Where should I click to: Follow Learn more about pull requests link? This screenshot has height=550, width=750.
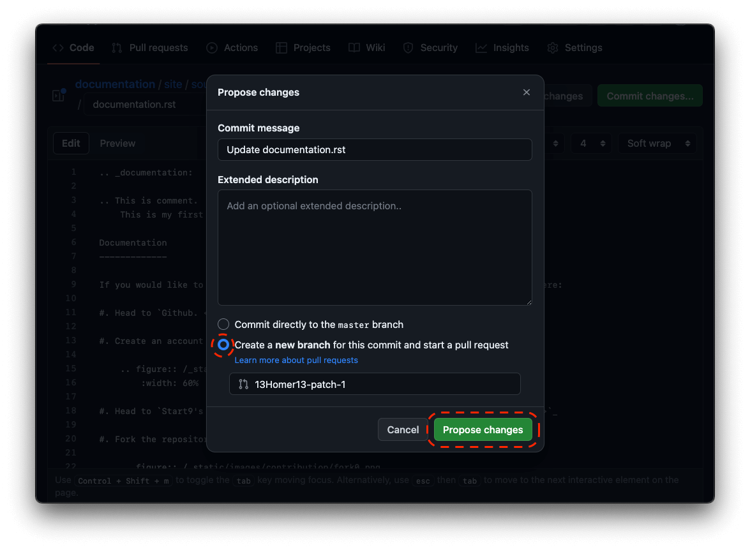[x=296, y=360]
